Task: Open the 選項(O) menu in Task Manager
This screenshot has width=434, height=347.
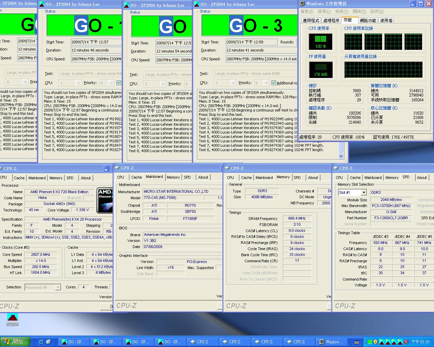Action: click(x=324, y=12)
